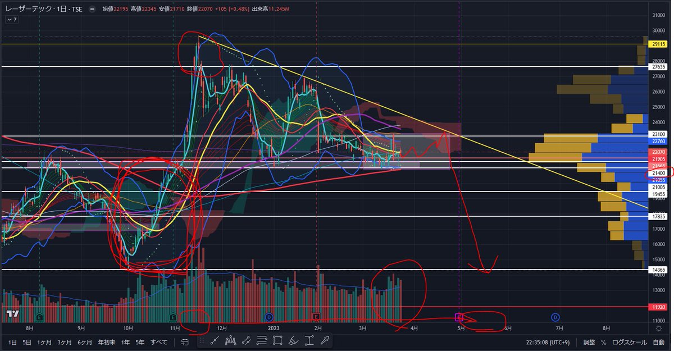The height and width of the screenshot is (351, 674).
Task: Grab the drawing toolbar drag handle
Action: (201, 340)
